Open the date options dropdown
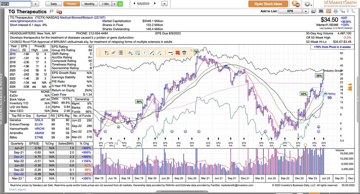This screenshot has height=194, width=360. pos(164,4)
